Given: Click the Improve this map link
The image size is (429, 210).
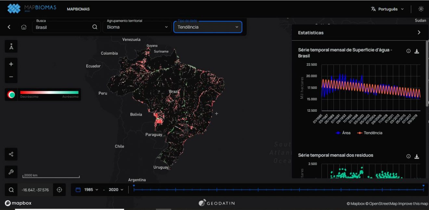Looking at the screenshot, I should pos(413,204).
